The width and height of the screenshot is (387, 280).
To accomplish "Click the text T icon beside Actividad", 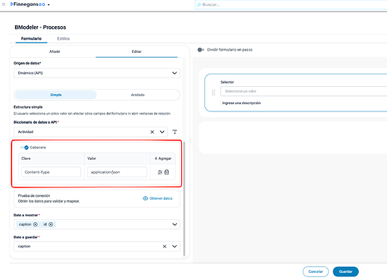I will coord(175,132).
